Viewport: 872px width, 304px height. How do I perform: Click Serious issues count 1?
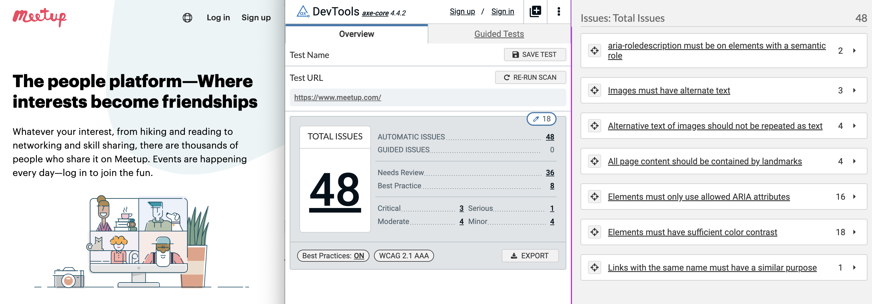[552, 208]
